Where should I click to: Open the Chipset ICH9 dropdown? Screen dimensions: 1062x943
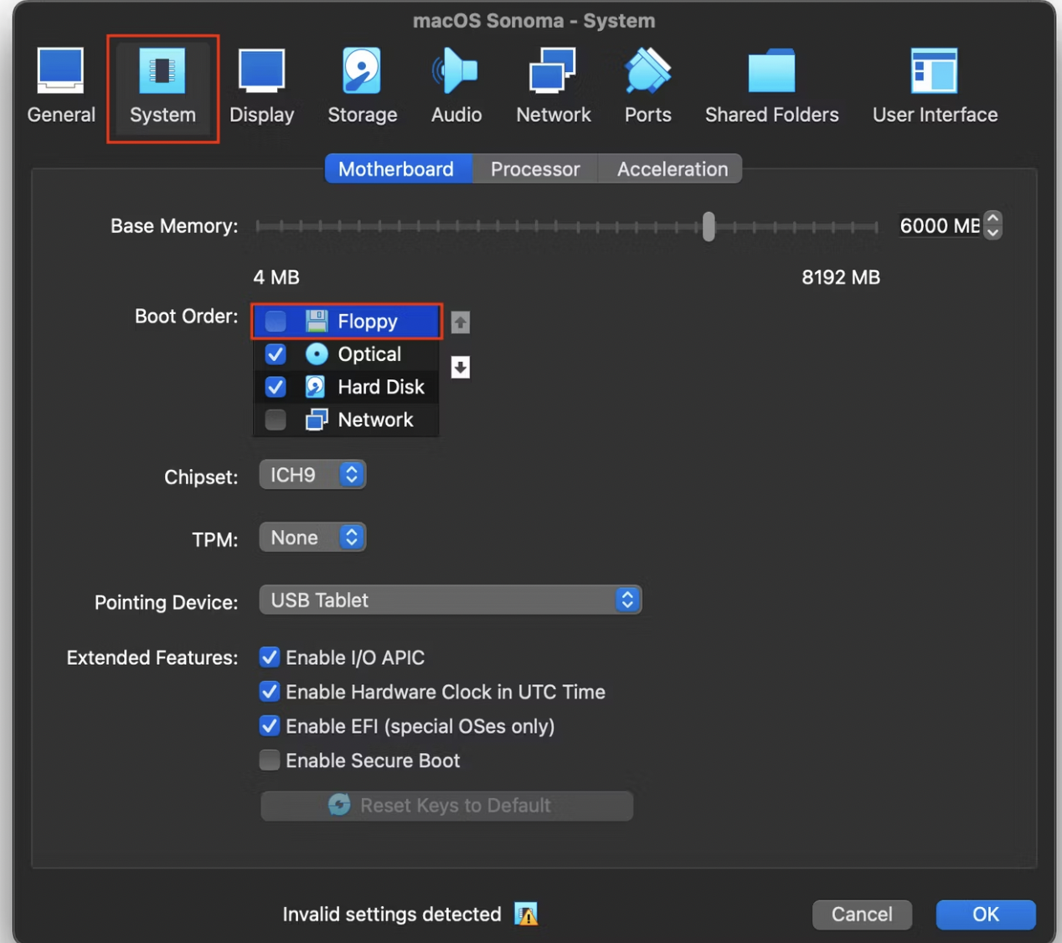(x=312, y=475)
